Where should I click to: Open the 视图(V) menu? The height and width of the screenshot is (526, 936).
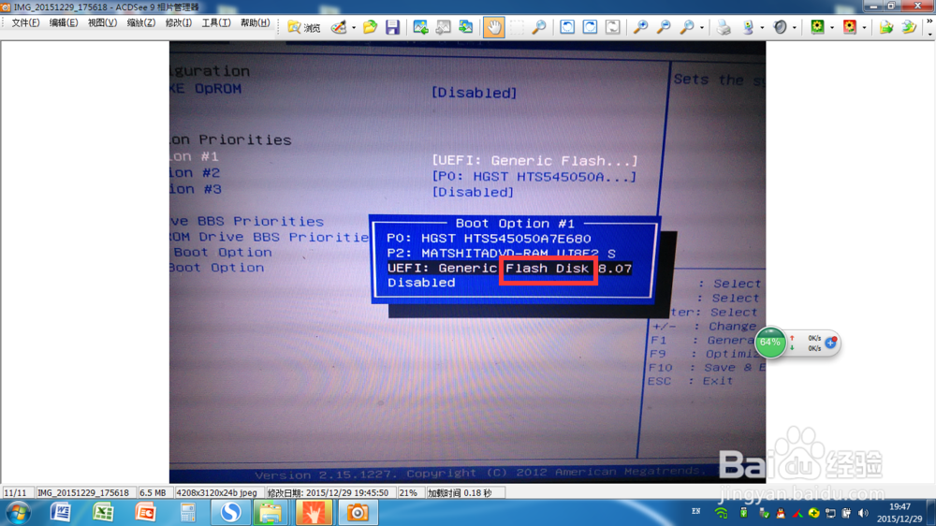click(102, 22)
